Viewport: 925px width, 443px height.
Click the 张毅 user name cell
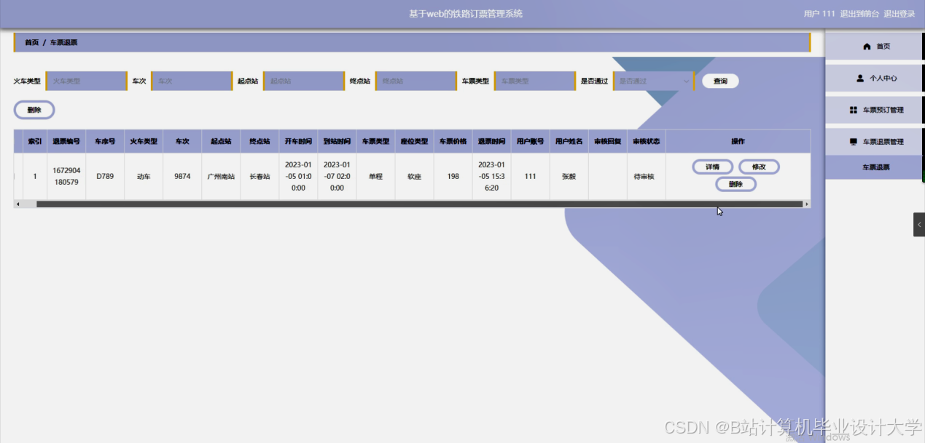click(x=569, y=176)
